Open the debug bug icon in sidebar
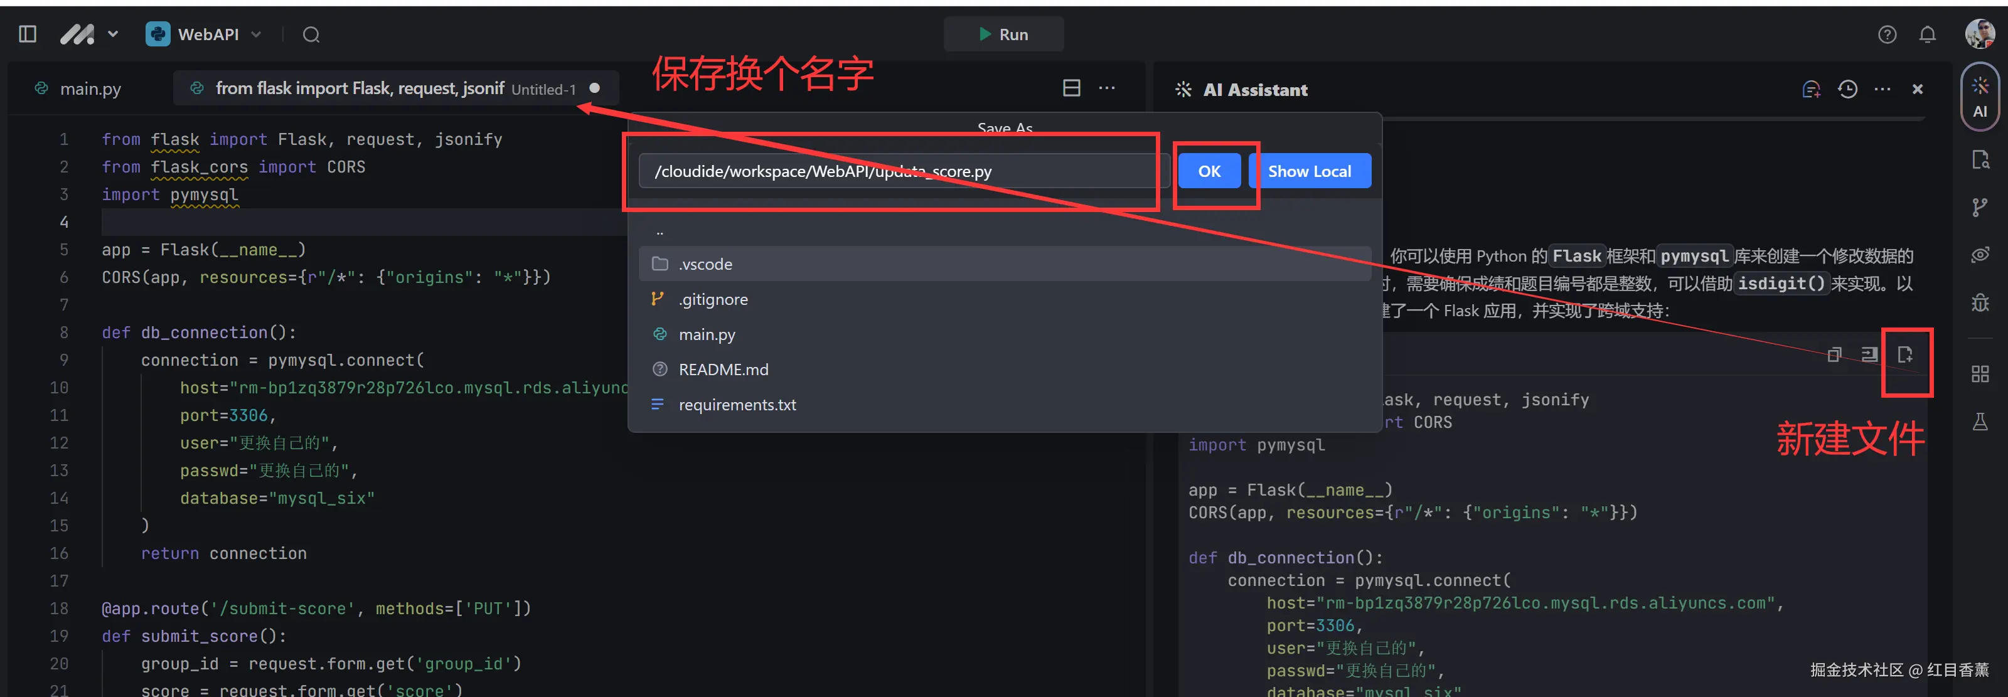The height and width of the screenshot is (697, 2008). (x=1979, y=302)
